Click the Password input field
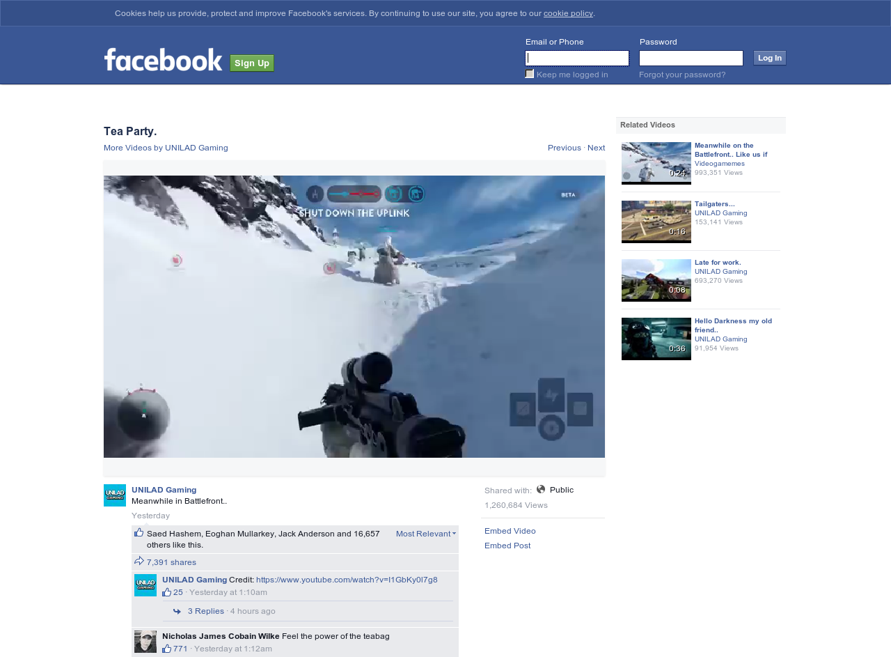891x657 pixels. [691, 58]
